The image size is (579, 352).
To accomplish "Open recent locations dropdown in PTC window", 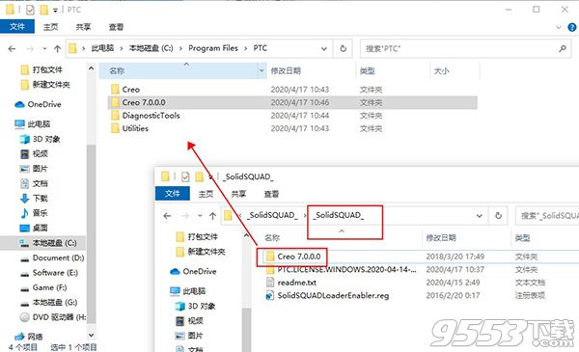I will tap(44, 48).
